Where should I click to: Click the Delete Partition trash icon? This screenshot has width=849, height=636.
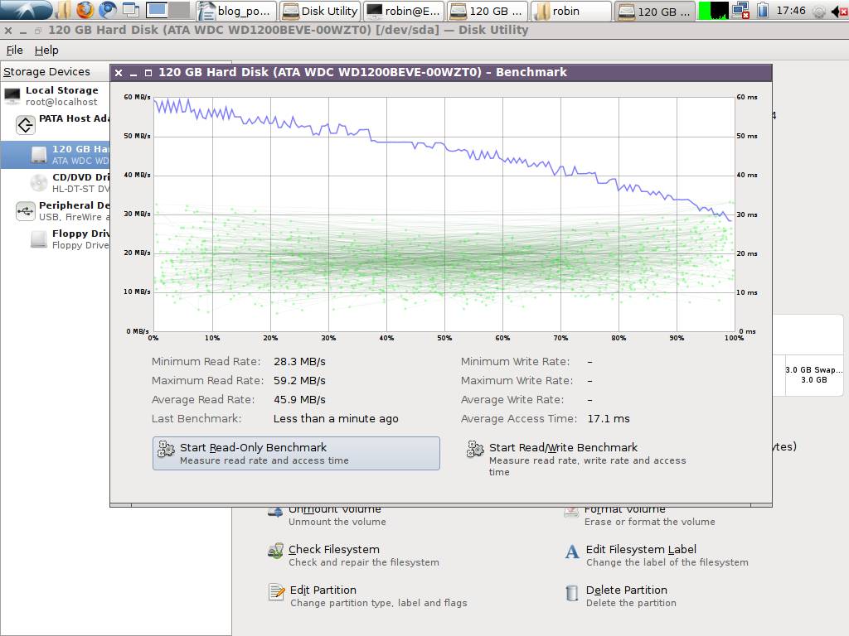(x=572, y=593)
